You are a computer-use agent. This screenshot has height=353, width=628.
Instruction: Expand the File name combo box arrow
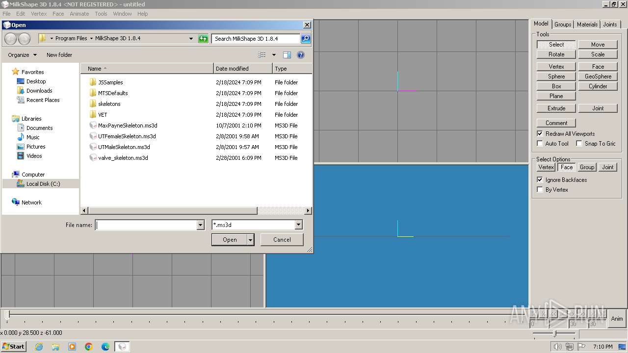point(200,225)
